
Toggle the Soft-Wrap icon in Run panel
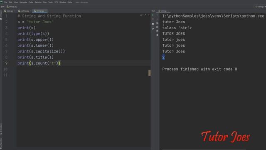[x=157, y=23]
